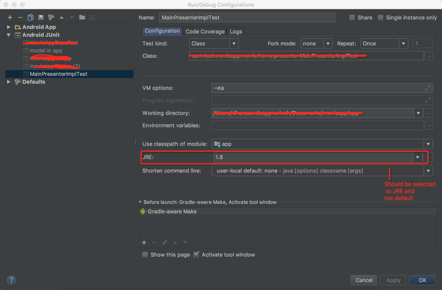Screen dimensions: 442x290
Task: Click the OK button
Action: coord(422,280)
